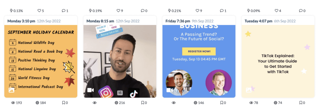320x112 pixels.
Task: Click the eye impressions icon showing 78
Action: 251,103
